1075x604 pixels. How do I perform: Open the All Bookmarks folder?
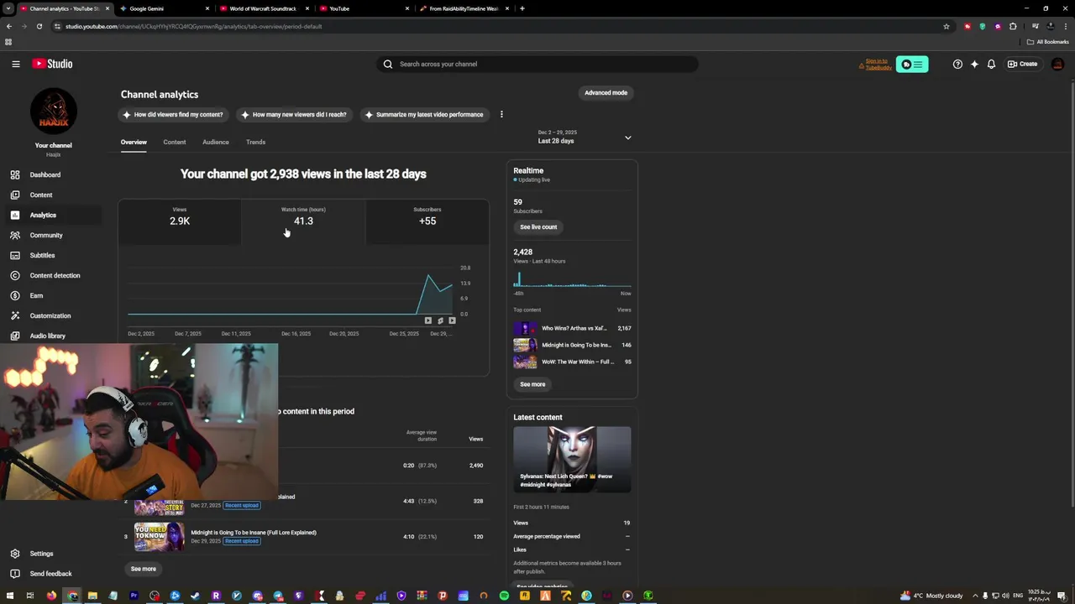pyautogui.click(x=1047, y=42)
